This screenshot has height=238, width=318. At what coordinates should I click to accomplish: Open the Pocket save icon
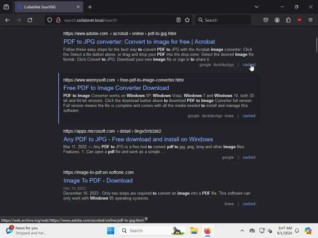click(x=266, y=20)
